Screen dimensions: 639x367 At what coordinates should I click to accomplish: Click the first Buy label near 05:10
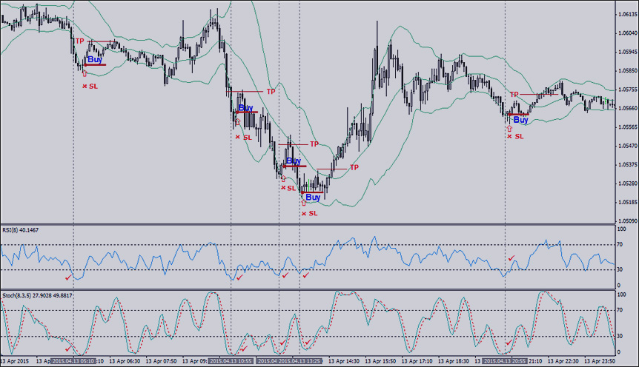95,59
